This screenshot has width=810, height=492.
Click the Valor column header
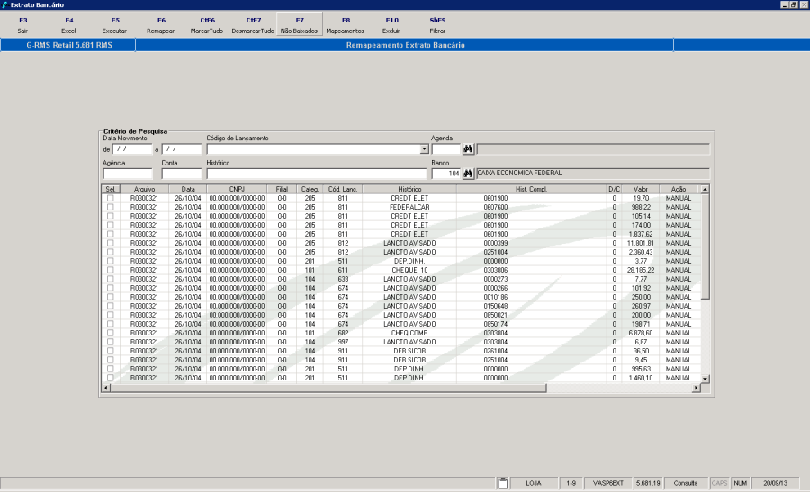pyautogui.click(x=641, y=190)
